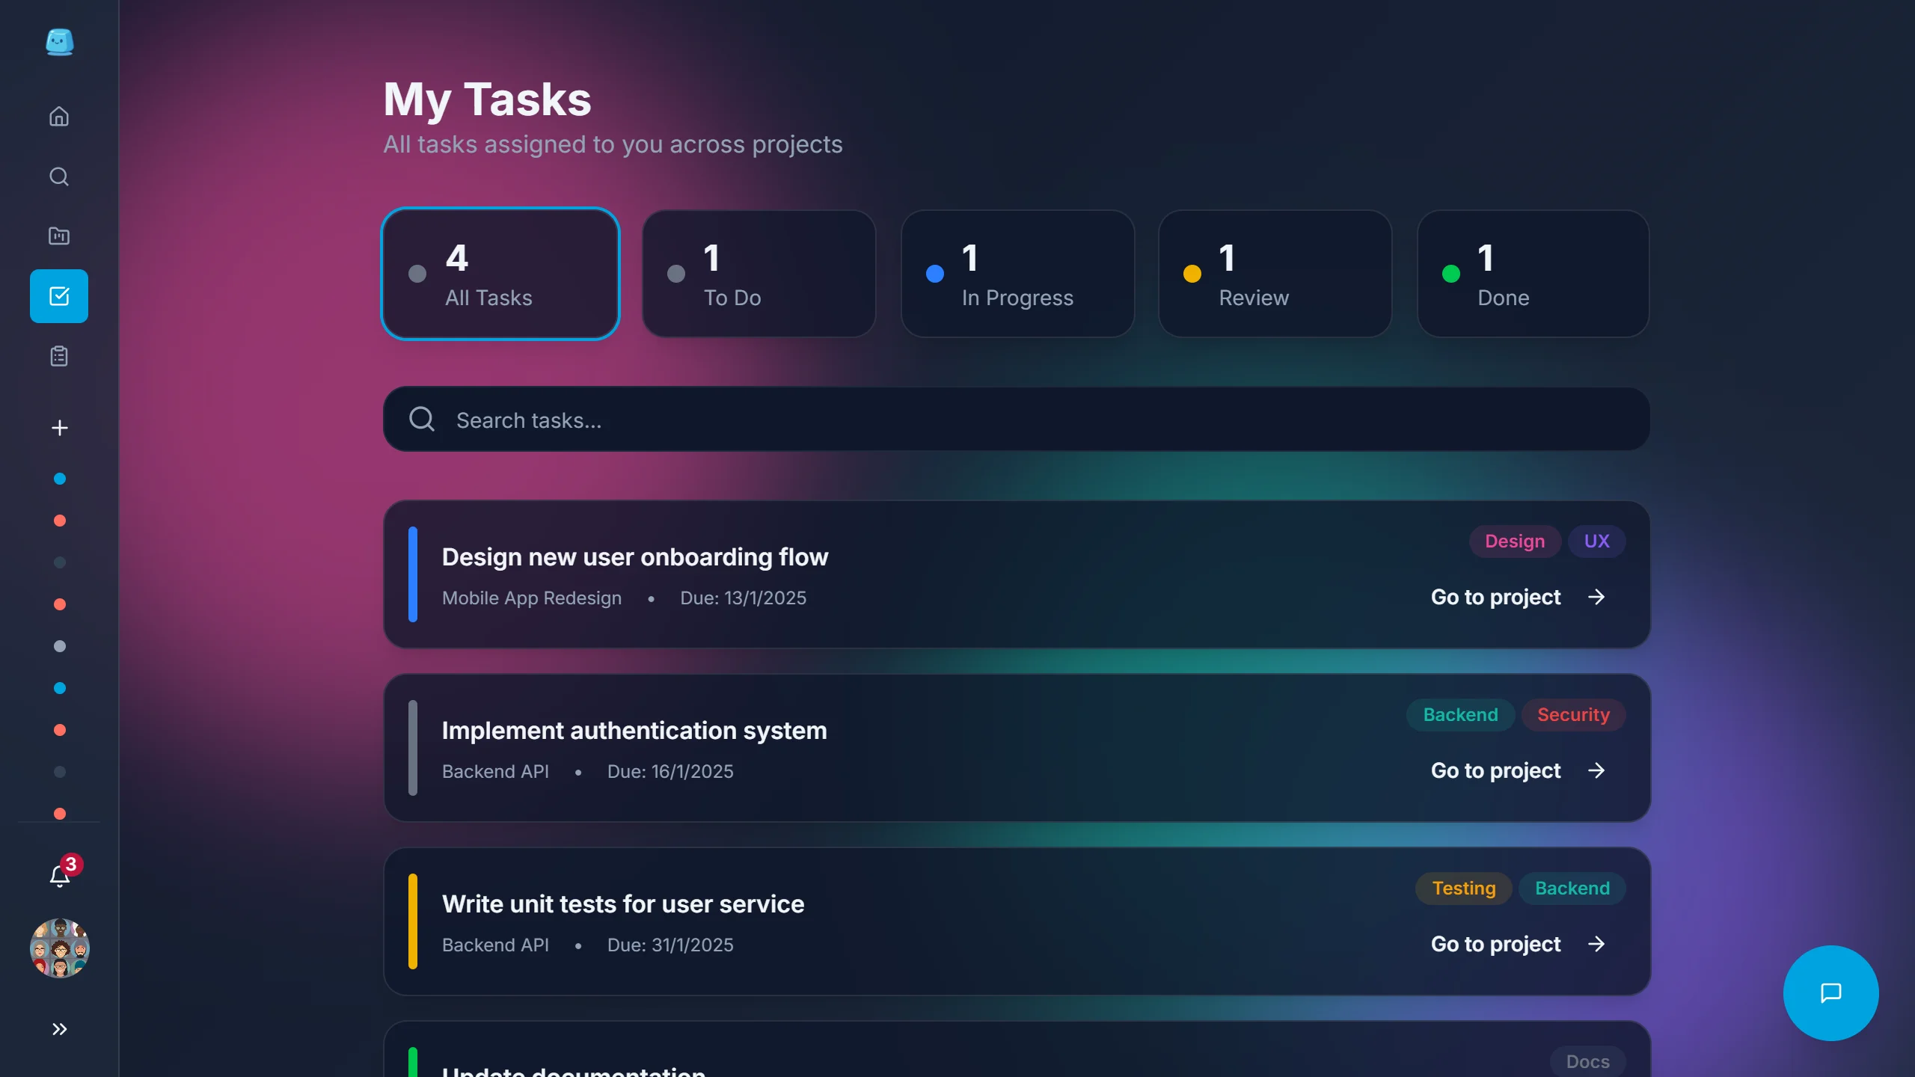Image resolution: width=1915 pixels, height=1077 pixels.
Task: Show only Done tasks
Action: [1533, 274]
